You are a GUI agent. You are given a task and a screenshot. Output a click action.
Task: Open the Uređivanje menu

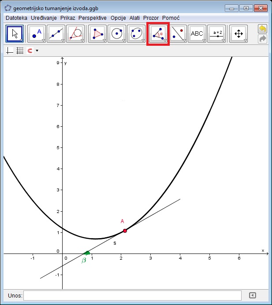44,18
